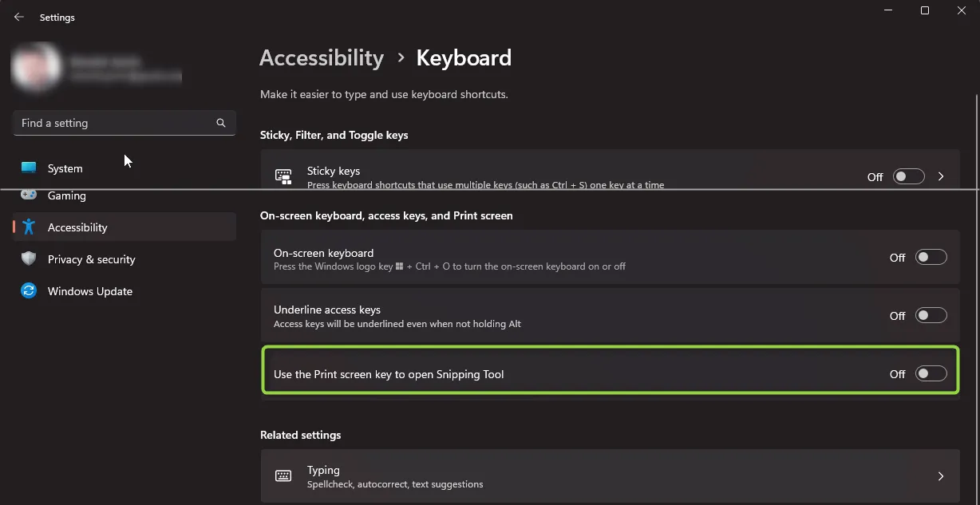Image resolution: width=980 pixels, height=505 pixels.
Task: Expand the Sticky keys settings
Action: pyautogui.click(x=941, y=176)
